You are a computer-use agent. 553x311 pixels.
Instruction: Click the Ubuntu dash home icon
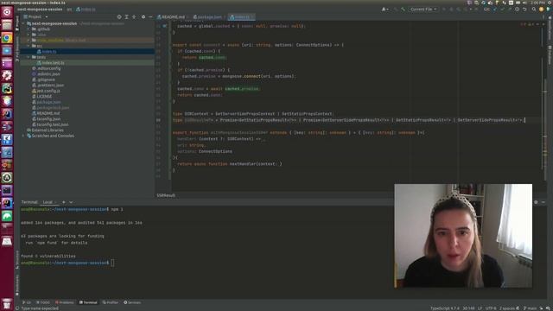click(7, 12)
